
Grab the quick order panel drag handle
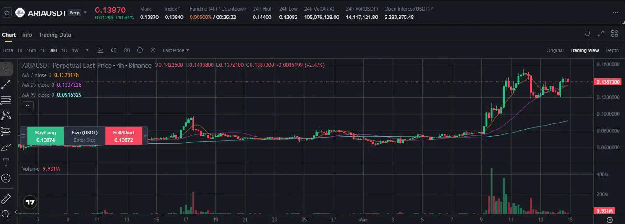click(x=24, y=136)
